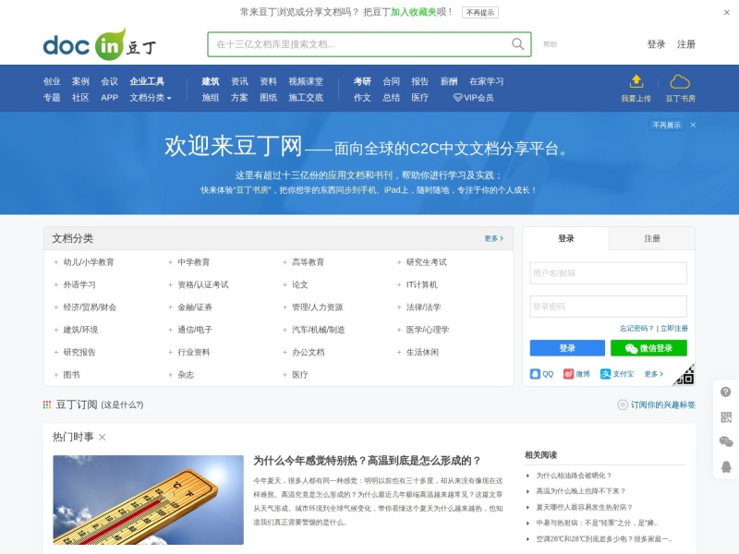Open the 在家学习 navigation item

coord(486,81)
